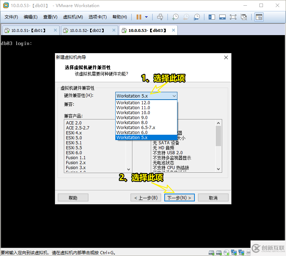Screen dimensions: 286x256
Task: Revert the virtual machine to its snapshot
Action: click(x=186, y=17)
